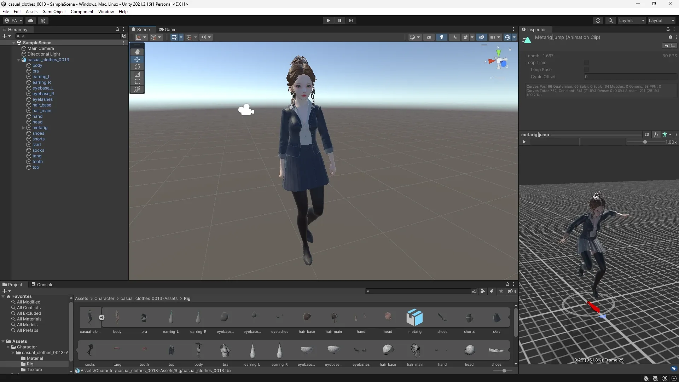
Task: Select the Rotate tool
Action: tap(137, 67)
